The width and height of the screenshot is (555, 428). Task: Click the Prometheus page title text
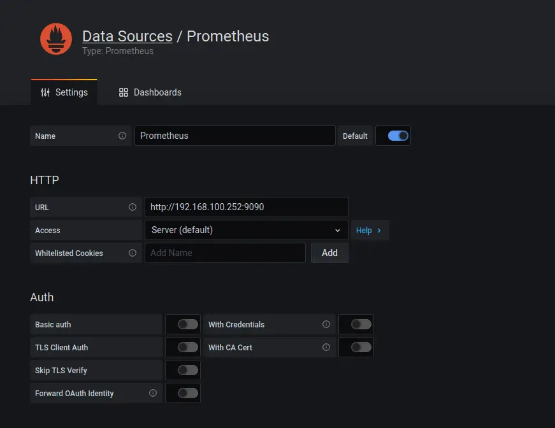tap(228, 36)
